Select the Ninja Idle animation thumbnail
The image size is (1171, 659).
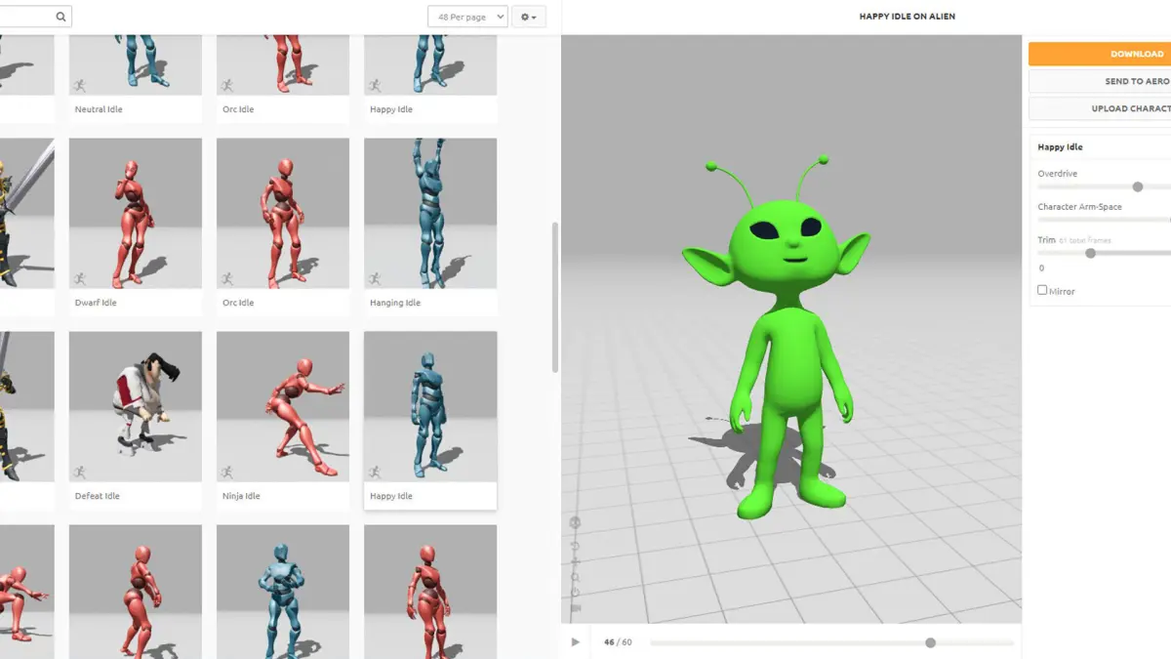click(x=283, y=406)
